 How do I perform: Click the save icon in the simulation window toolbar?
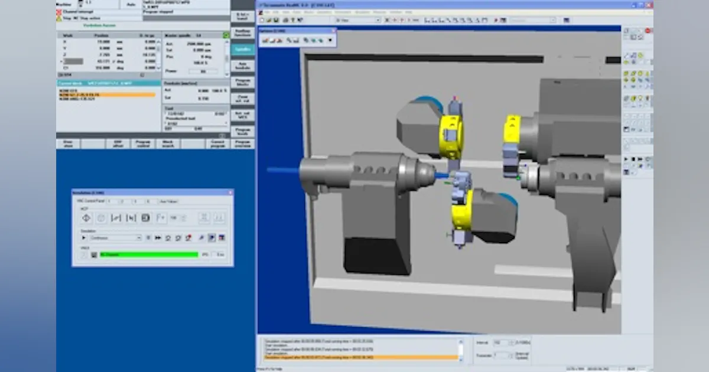(275, 19)
